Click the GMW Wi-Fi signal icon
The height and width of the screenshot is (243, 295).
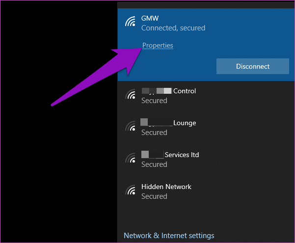130,21
